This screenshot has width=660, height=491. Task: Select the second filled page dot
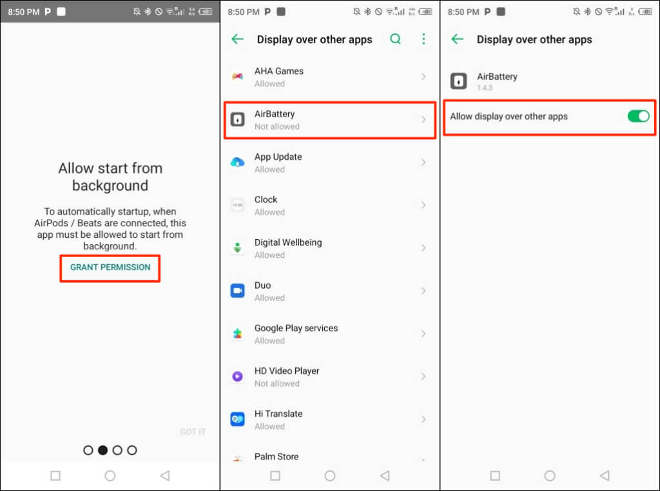(102, 450)
